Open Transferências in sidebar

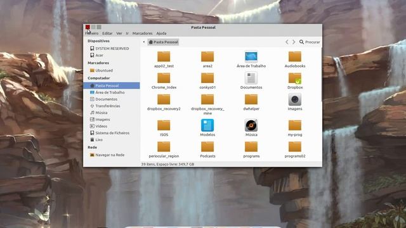click(112, 106)
